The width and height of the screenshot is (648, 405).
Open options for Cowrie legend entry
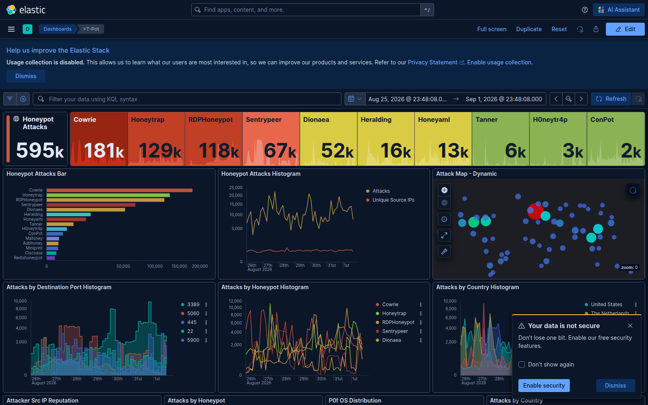coord(421,305)
